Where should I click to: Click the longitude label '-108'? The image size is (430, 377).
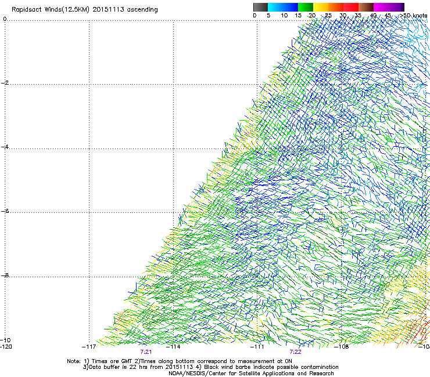click(342, 347)
